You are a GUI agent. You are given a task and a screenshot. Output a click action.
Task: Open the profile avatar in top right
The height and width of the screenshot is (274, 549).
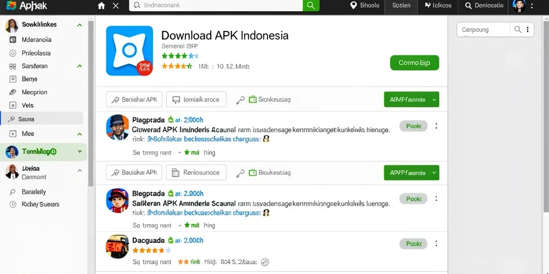519,6
